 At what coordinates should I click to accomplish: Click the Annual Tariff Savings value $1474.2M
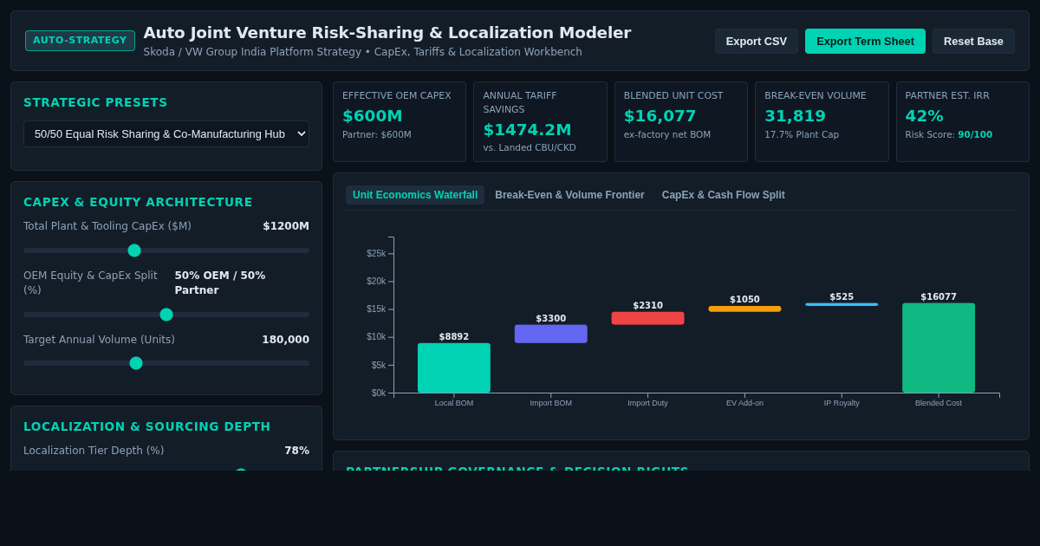point(527,130)
